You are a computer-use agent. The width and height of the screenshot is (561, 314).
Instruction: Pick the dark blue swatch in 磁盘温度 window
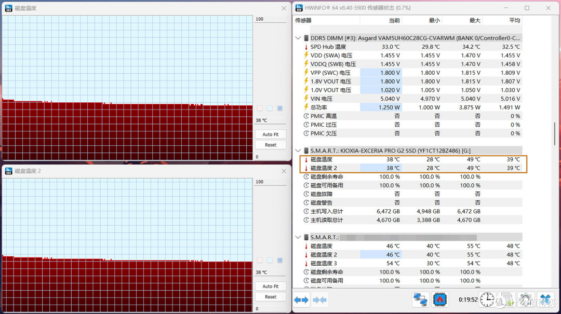tap(280, 108)
